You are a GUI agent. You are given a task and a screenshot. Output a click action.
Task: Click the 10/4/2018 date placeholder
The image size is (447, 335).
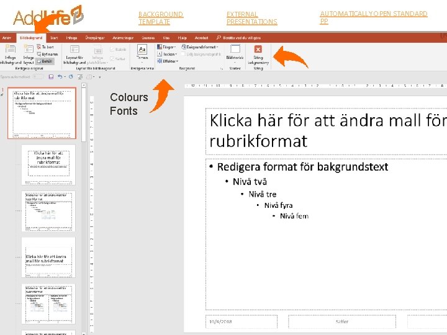(242, 321)
